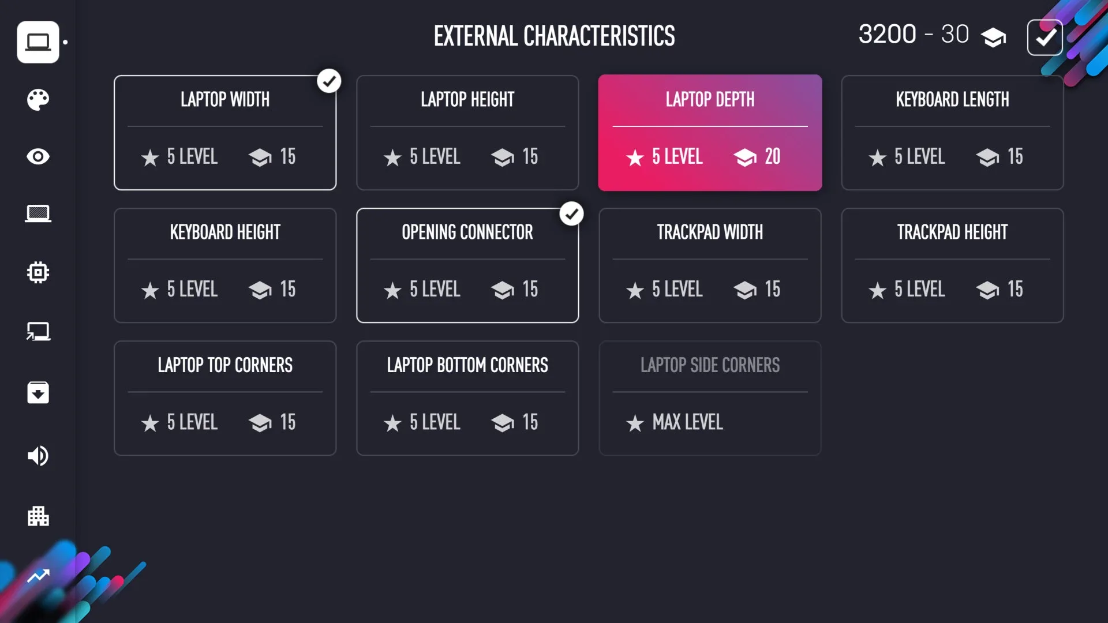Open the company building section
The image size is (1108, 623).
pos(38,516)
